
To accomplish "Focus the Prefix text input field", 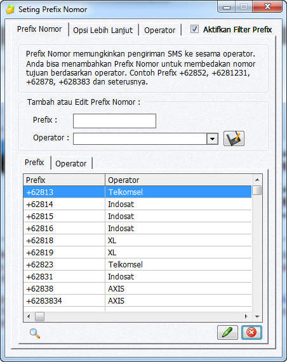I will [114, 121].
